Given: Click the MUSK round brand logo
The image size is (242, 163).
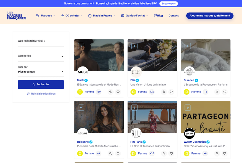Looking at the screenshot, I should pyautogui.click(x=83, y=72).
